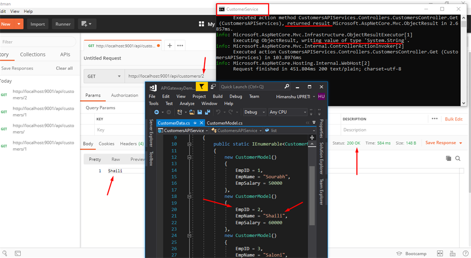Click the Bootcamp graduation cap icon
Image resolution: width=471 pixels, height=258 pixels.
coord(399,253)
